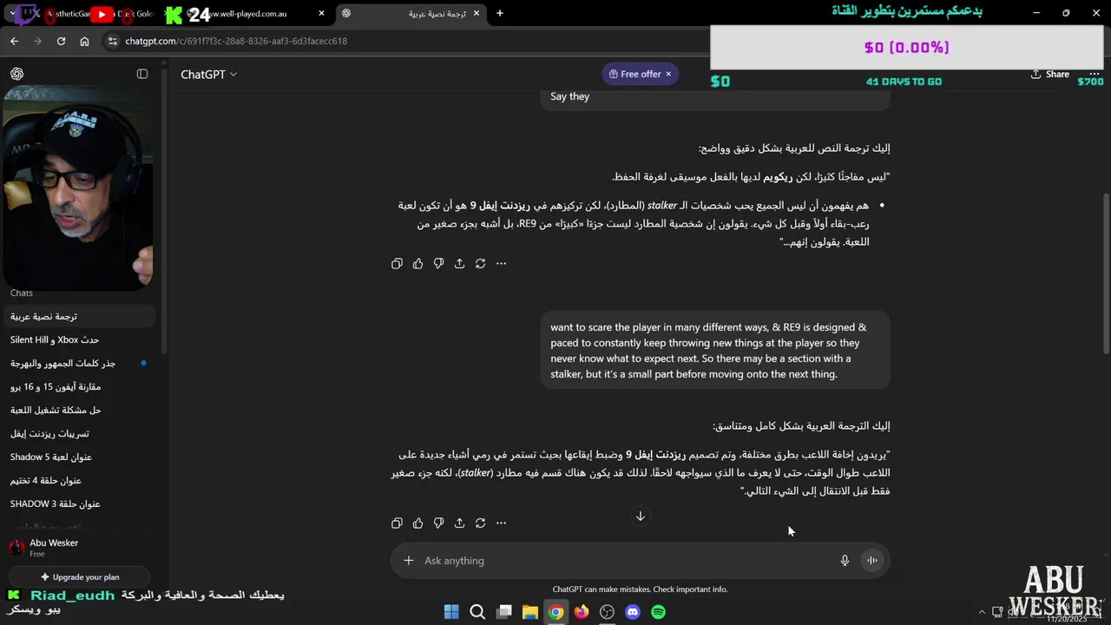Jump to the bottom of the conversation
The height and width of the screenshot is (625, 1111).
coord(640,516)
